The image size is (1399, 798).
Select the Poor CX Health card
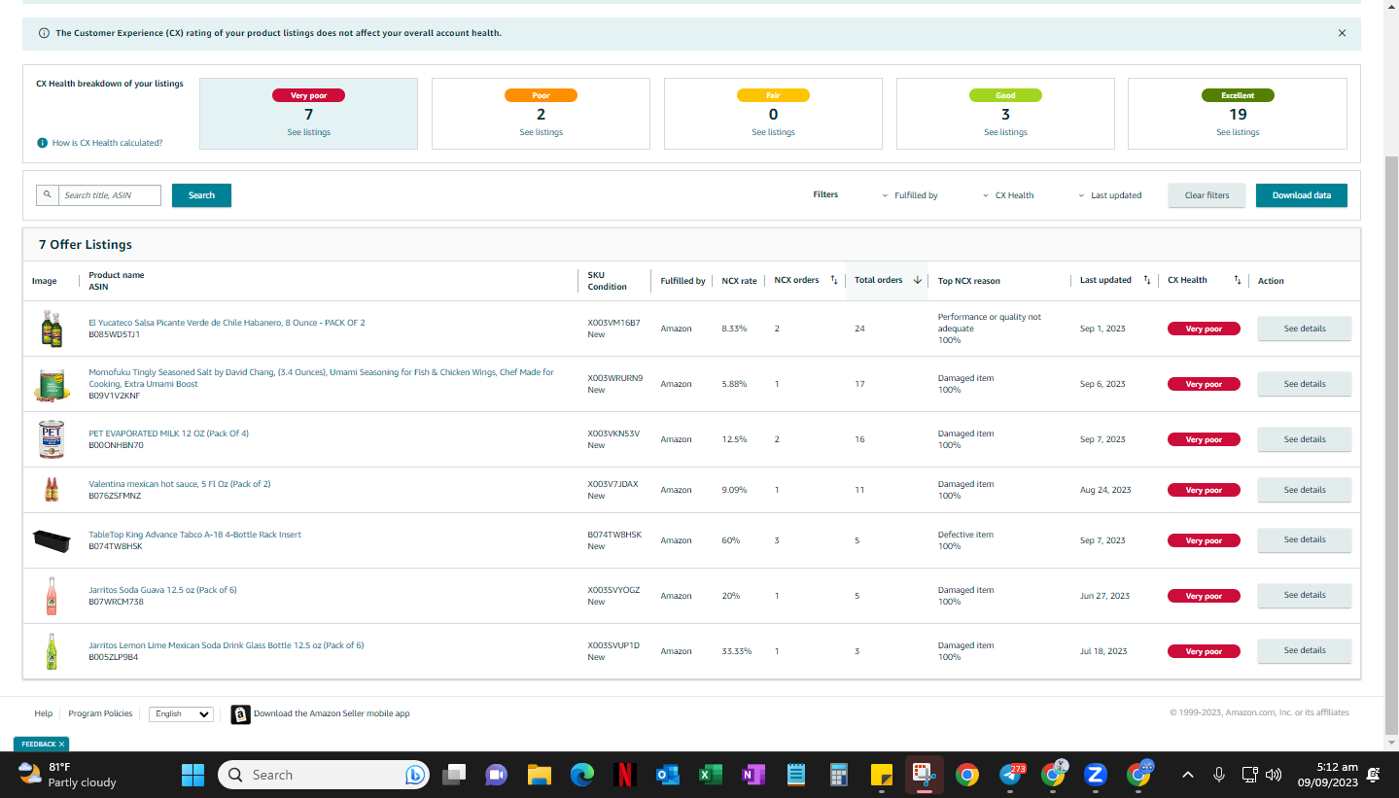click(541, 114)
